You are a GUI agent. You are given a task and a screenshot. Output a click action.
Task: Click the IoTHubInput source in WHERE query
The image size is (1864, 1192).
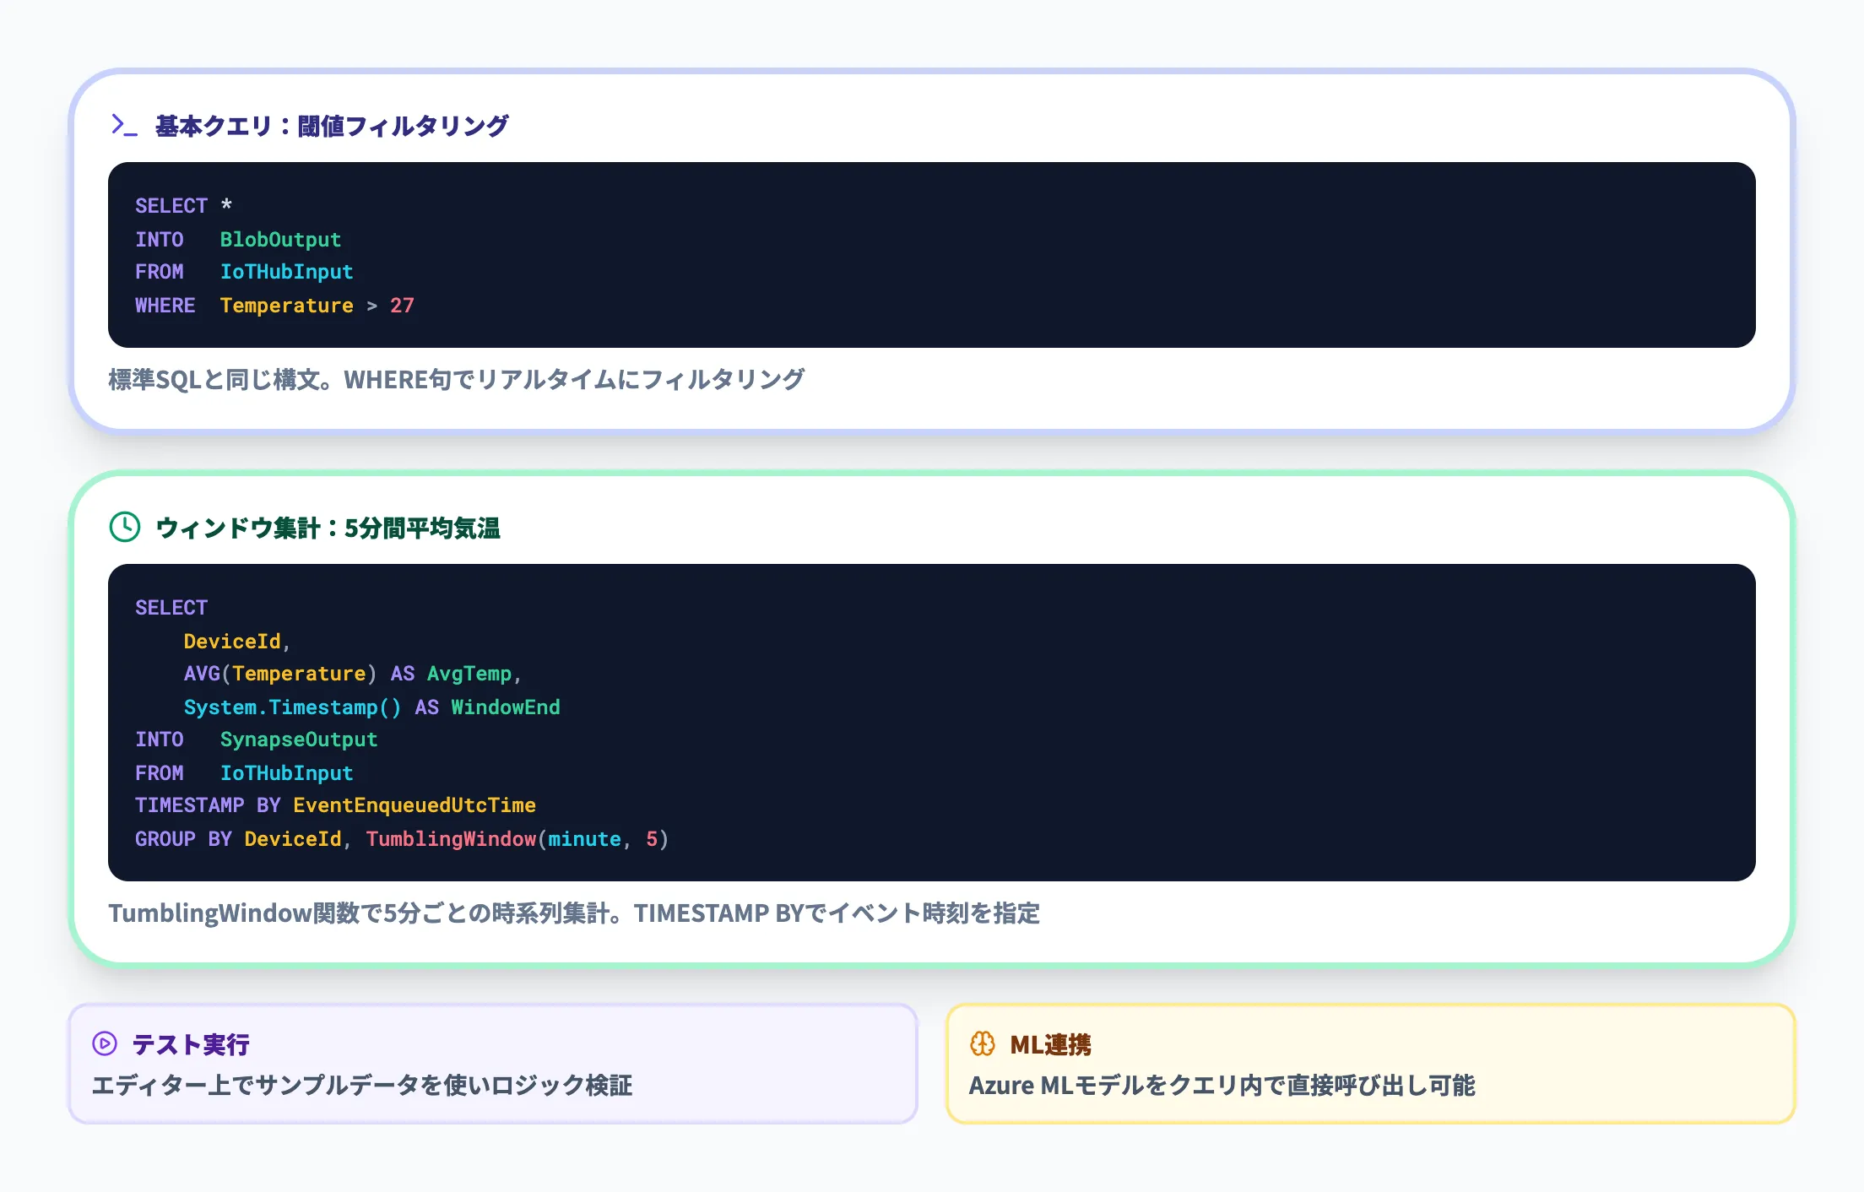[286, 271]
